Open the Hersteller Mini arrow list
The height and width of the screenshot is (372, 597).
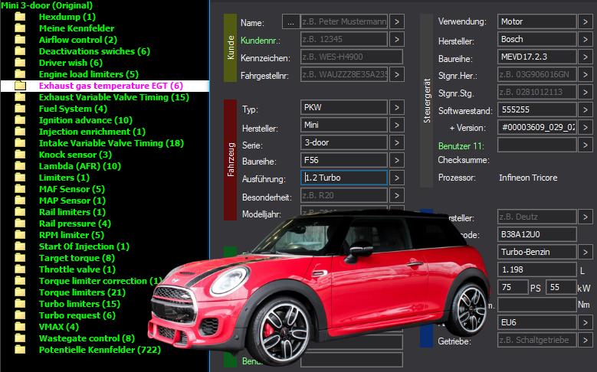(x=397, y=125)
